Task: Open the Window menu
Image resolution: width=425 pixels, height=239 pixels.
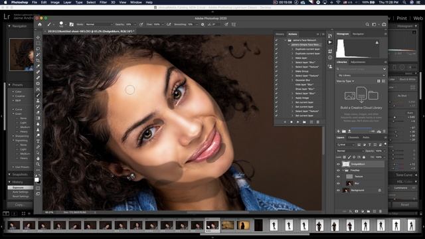Action: [135, 2]
